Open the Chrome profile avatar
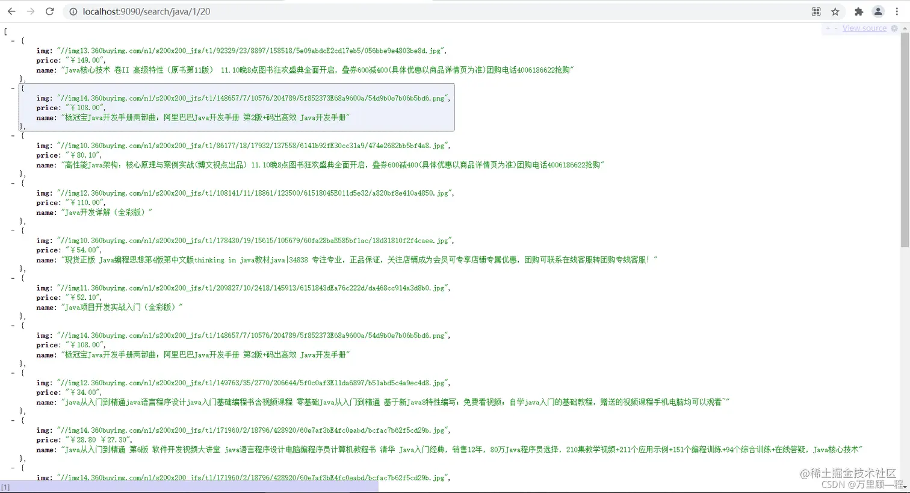This screenshot has width=910, height=493. click(878, 11)
